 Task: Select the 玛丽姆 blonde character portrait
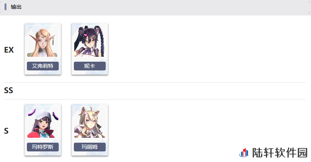[90, 122]
